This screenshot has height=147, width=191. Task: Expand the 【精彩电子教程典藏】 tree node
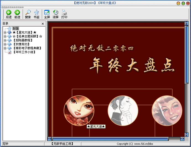pos(5,48)
